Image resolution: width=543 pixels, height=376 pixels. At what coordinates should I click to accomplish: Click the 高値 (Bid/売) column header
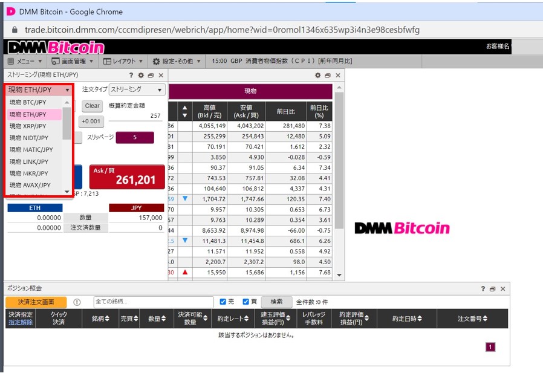[x=209, y=111]
